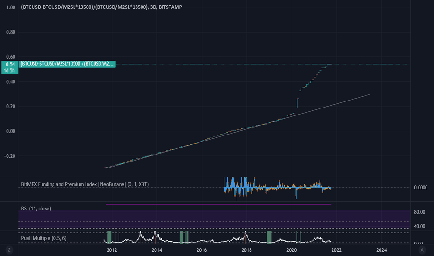434x256 pixels.
Task: Click the 0.60 value on price scale
Action: click(x=11, y=57)
